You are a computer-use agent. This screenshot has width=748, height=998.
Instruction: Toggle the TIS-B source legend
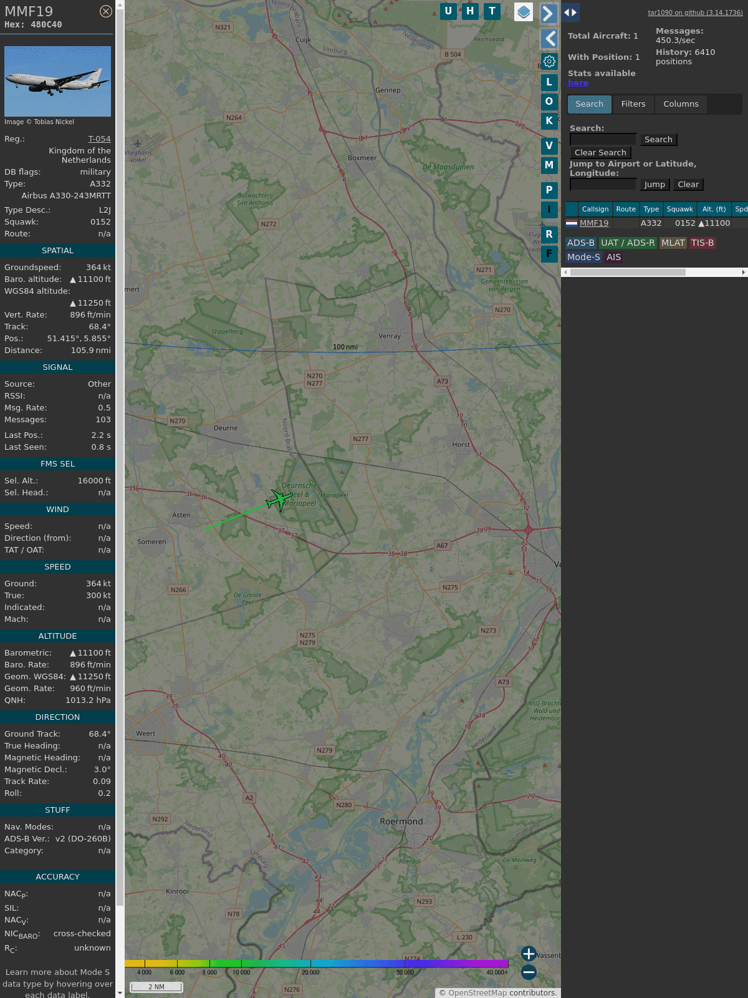click(702, 243)
